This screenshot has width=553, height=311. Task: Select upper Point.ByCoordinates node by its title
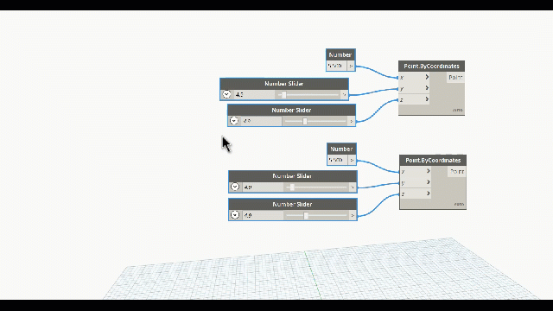click(431, 66)
